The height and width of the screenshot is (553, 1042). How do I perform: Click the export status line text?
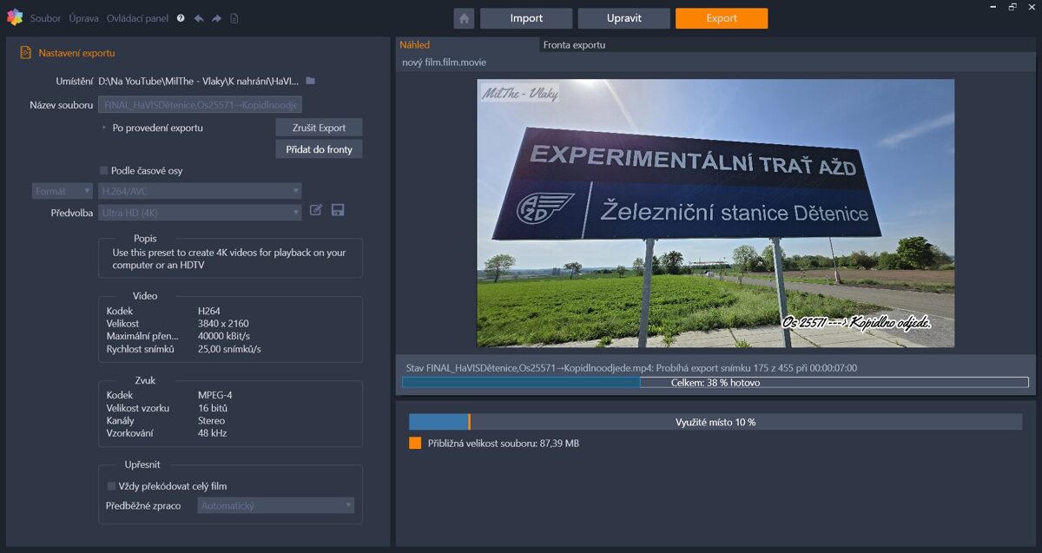[x=631, y=368]
